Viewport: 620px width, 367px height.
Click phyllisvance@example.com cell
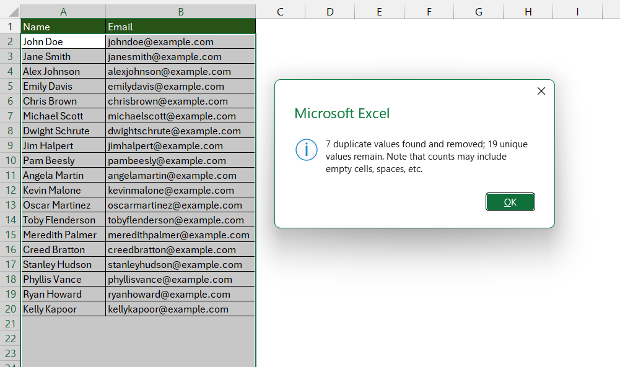(x=181, y=279)
